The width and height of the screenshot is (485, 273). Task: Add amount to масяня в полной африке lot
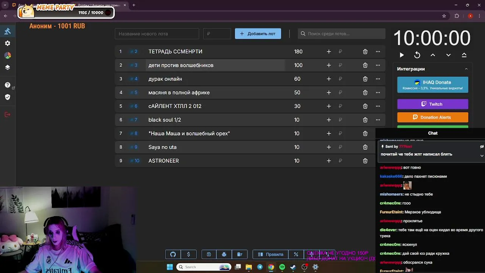point(329,93)
